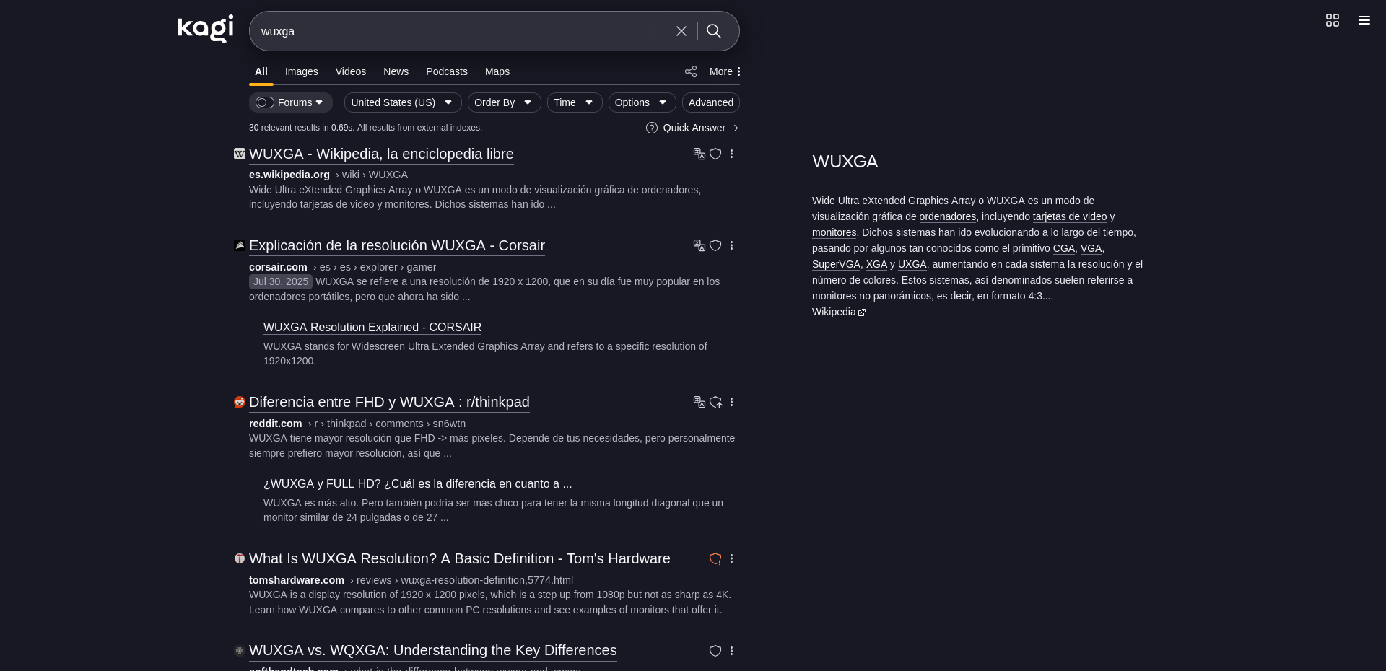Open the Order By dropdown
This screenshot has height=671, width=1386.
click(x=503, y=102)
